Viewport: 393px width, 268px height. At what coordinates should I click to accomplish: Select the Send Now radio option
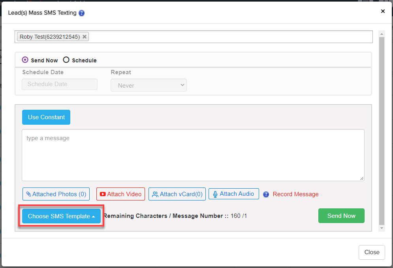[25, 60]
